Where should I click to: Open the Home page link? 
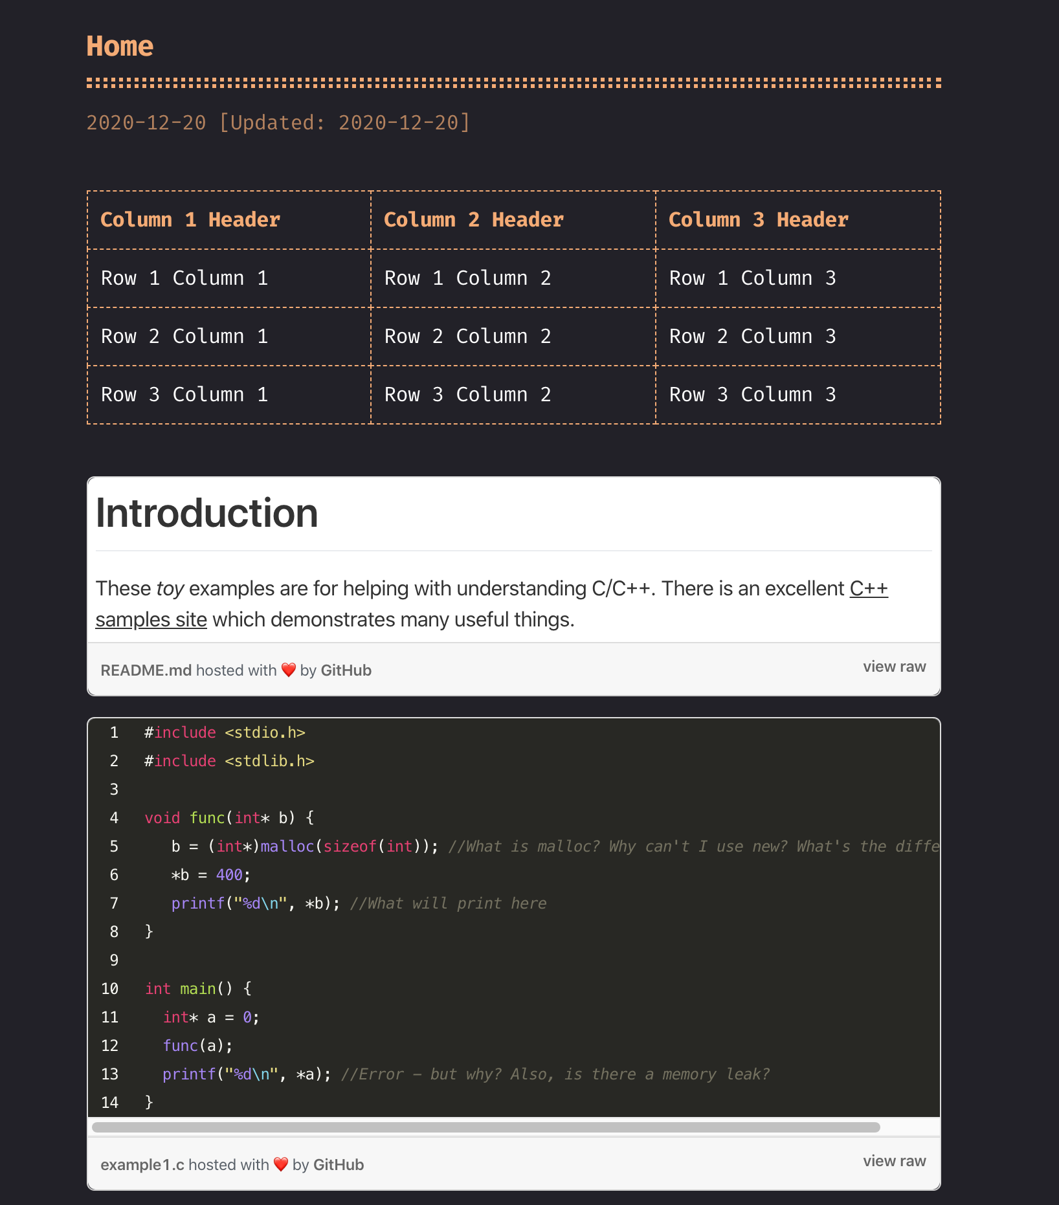120,45
